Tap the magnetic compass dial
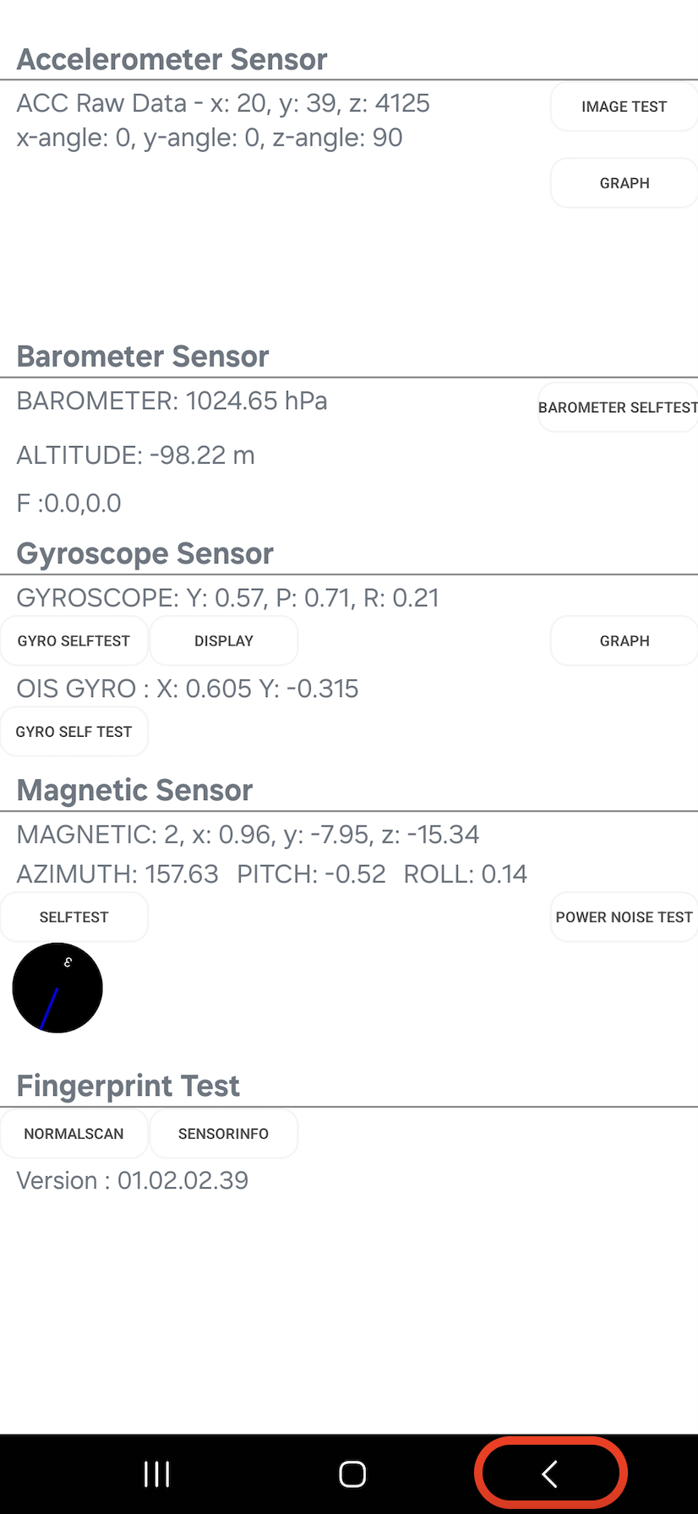This screenshot has height=1514, width=698. pyautogui.click(x=57, y=988)
